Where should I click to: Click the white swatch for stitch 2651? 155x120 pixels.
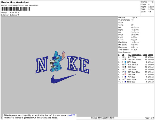126,79
